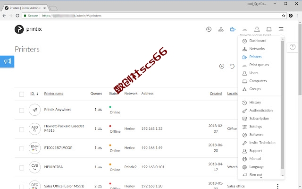Image resolution: width=302 pixels, height=189 pixels.
Task: Click the Printix extension icon in browser
Action: (291, 16)
